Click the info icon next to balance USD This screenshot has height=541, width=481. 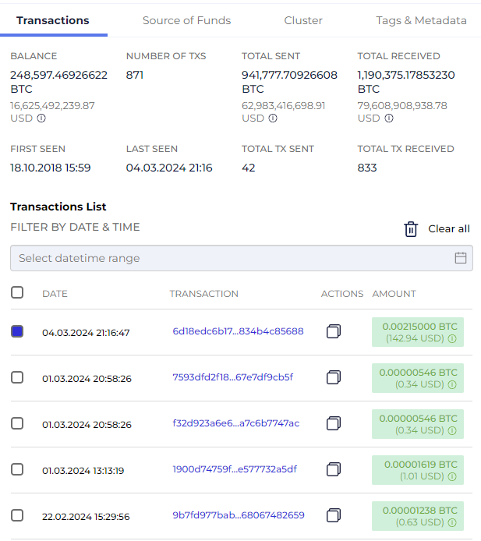pos(41,118)
